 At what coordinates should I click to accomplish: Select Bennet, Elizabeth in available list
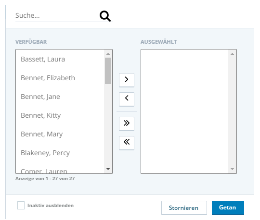pyautogui.click(x=60, y=78)
